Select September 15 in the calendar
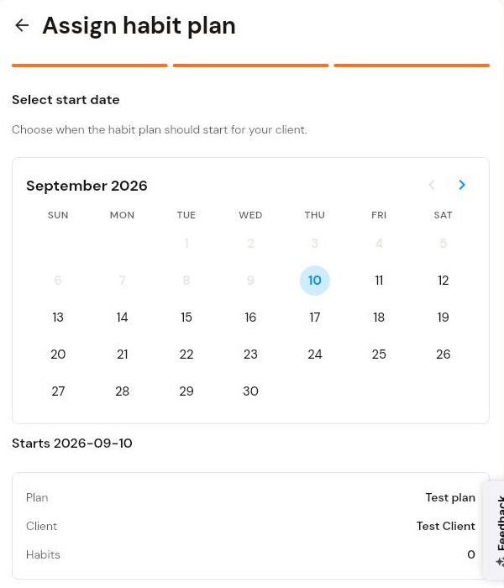Screen dimensions: 504x588 coord(186,318)
